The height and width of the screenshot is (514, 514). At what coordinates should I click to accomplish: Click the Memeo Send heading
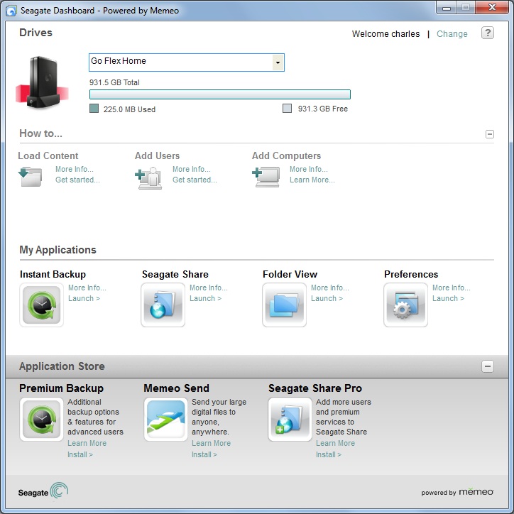176,388
